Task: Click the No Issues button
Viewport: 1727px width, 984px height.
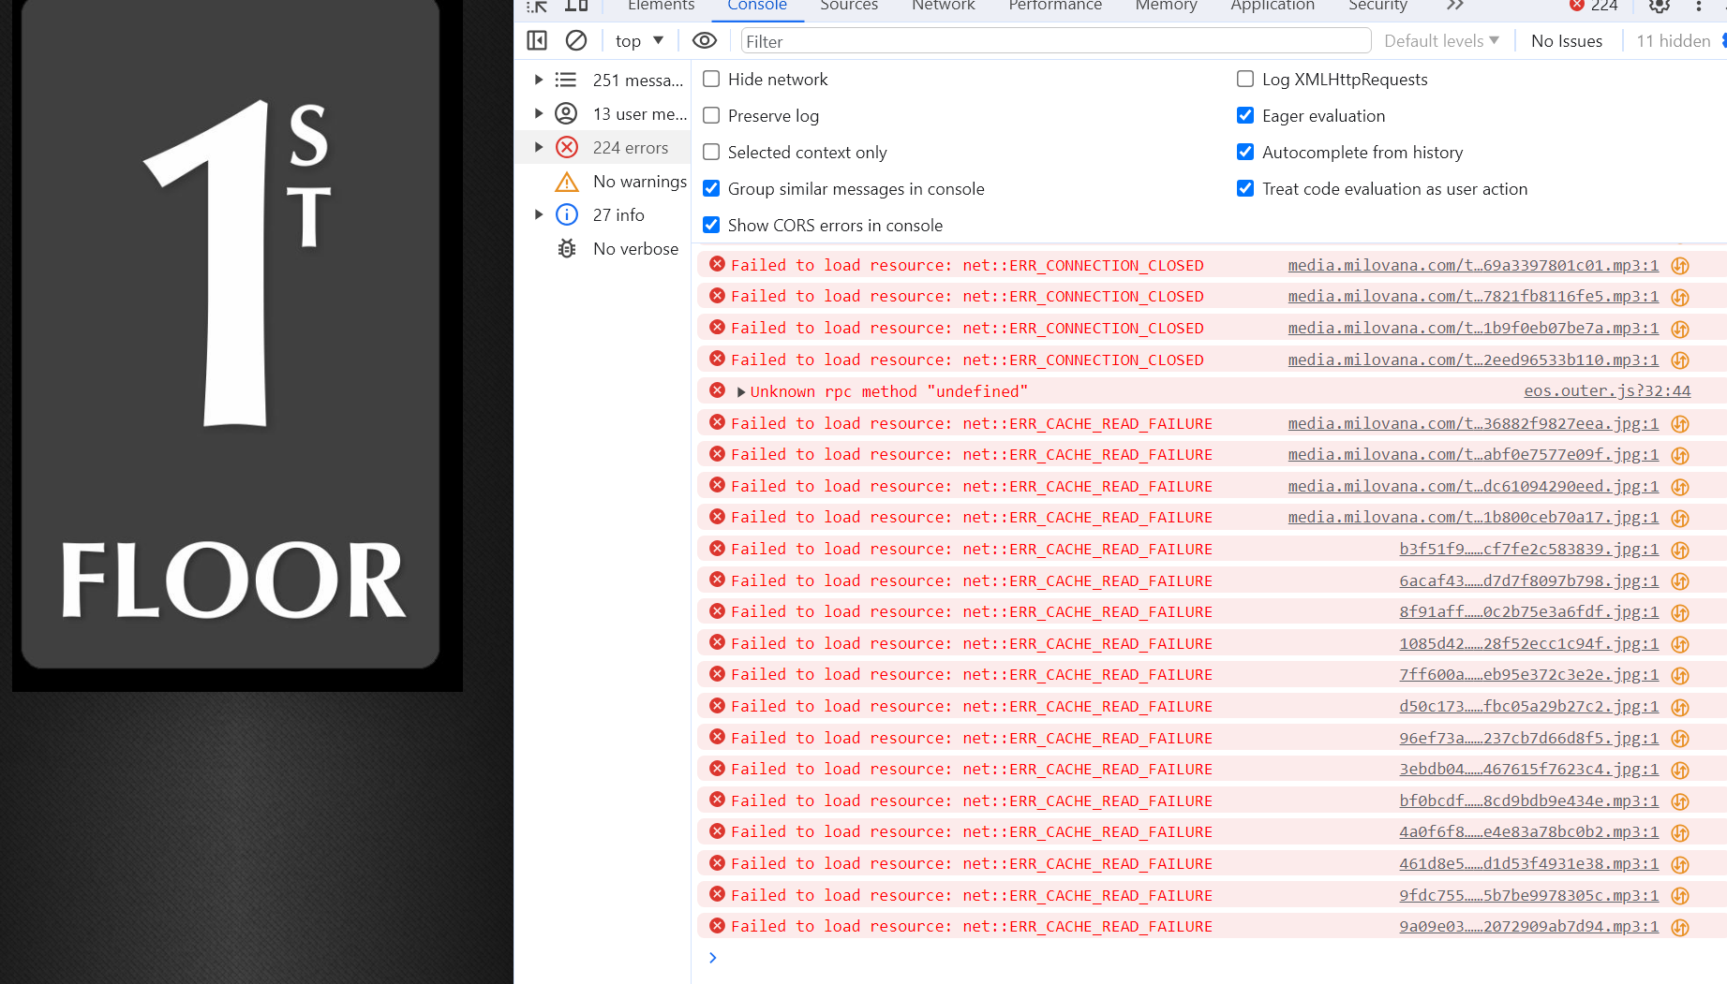Action: (x=1567, y=40)
